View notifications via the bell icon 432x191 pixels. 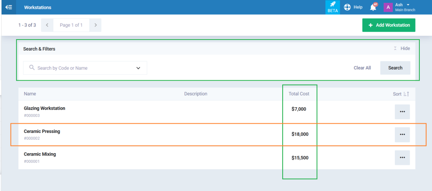pyautogui.click(x=373, y=7)
